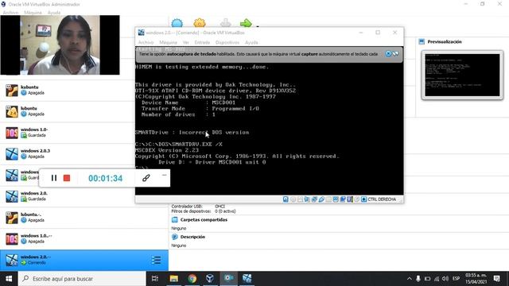Screen dimensions: 509x286
Task: Open Task View from taskbar
Action: [155, 279]
